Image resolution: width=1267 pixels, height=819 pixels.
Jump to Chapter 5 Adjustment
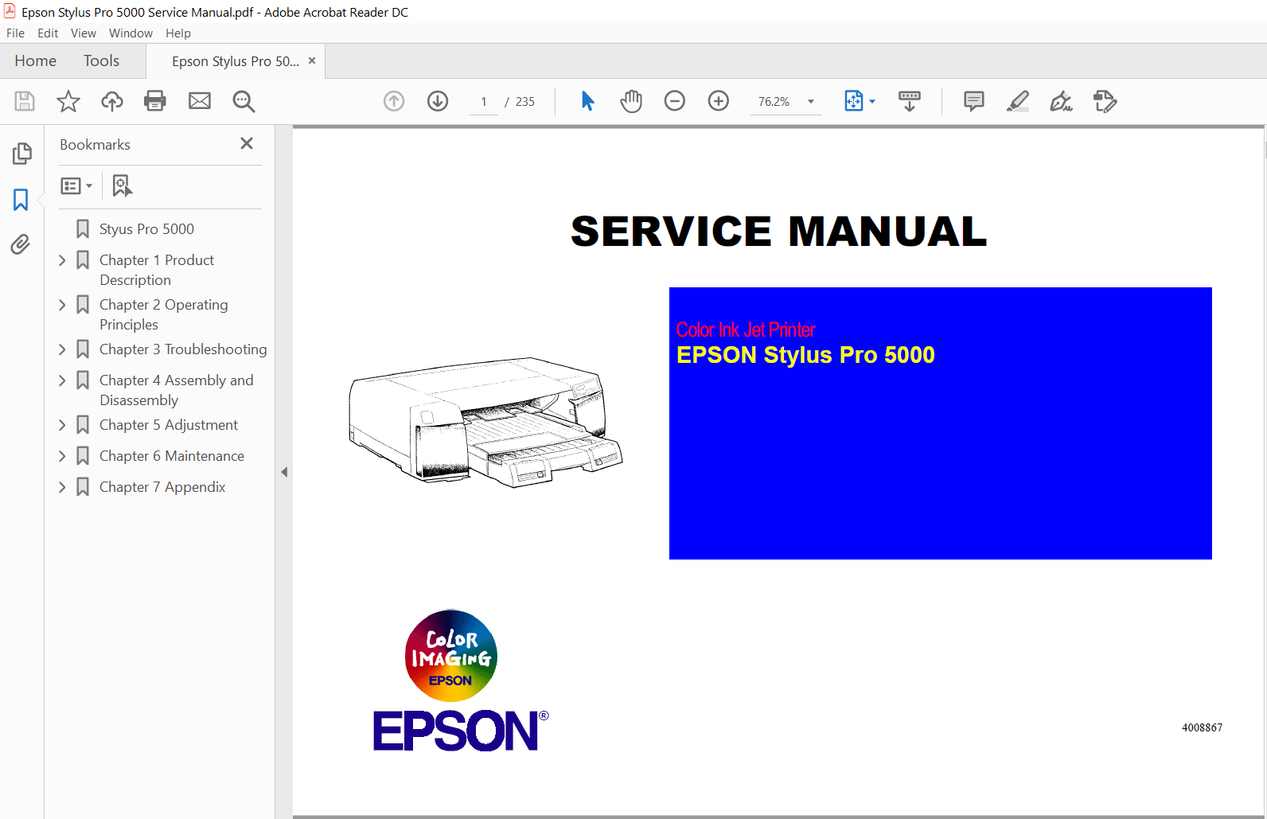(x=168, y=425)
